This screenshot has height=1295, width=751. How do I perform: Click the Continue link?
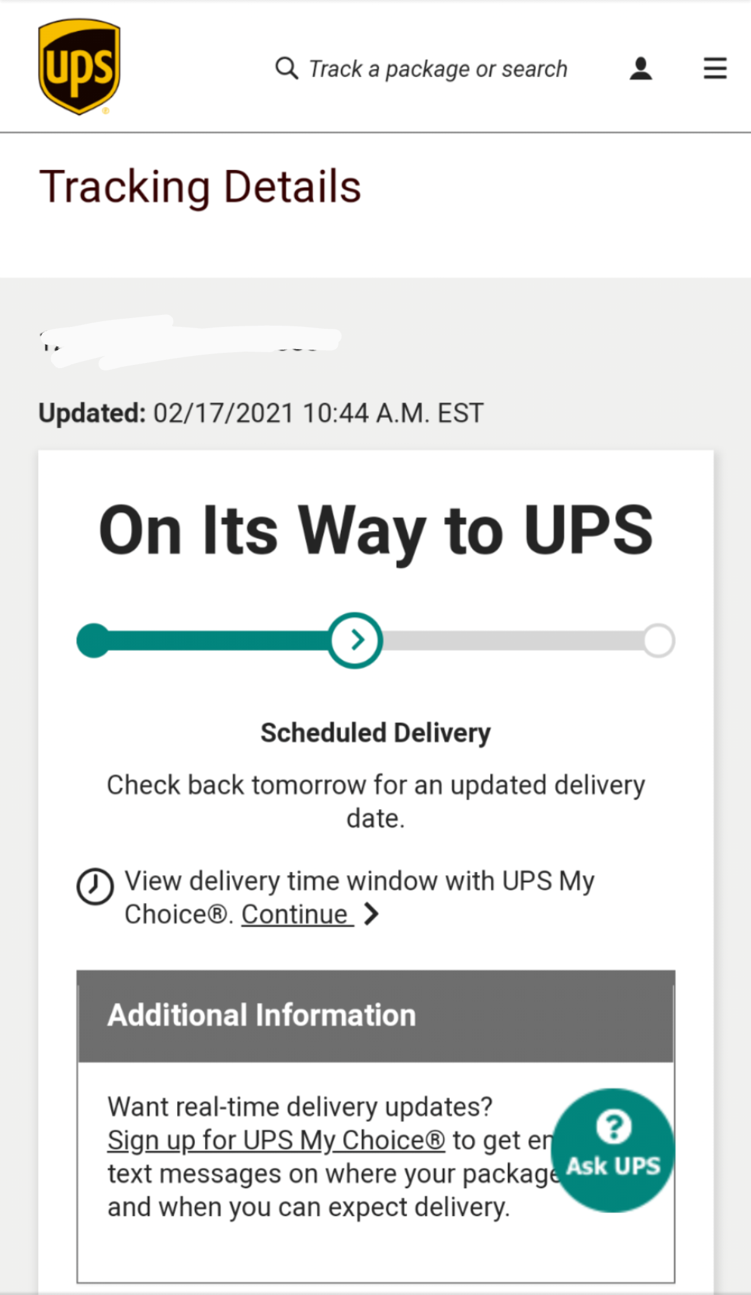coord(297,914)
